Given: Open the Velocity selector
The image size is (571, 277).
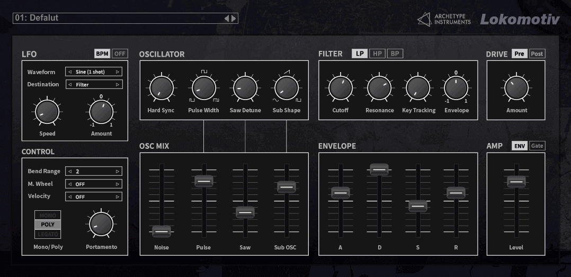Looking at the screenshot, I should 94,196.
